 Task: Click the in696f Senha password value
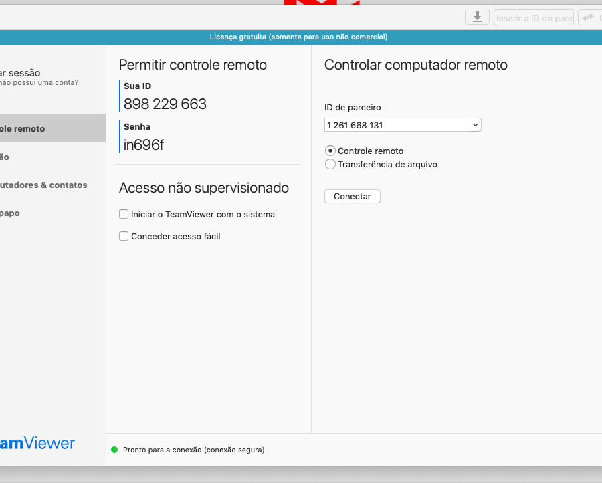(x=144, y=144)
